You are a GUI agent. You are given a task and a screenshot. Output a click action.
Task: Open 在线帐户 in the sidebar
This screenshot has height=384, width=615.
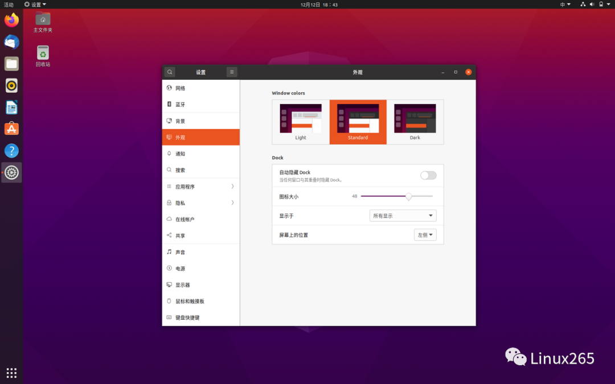pyautogui.click(x=201, y=220)
